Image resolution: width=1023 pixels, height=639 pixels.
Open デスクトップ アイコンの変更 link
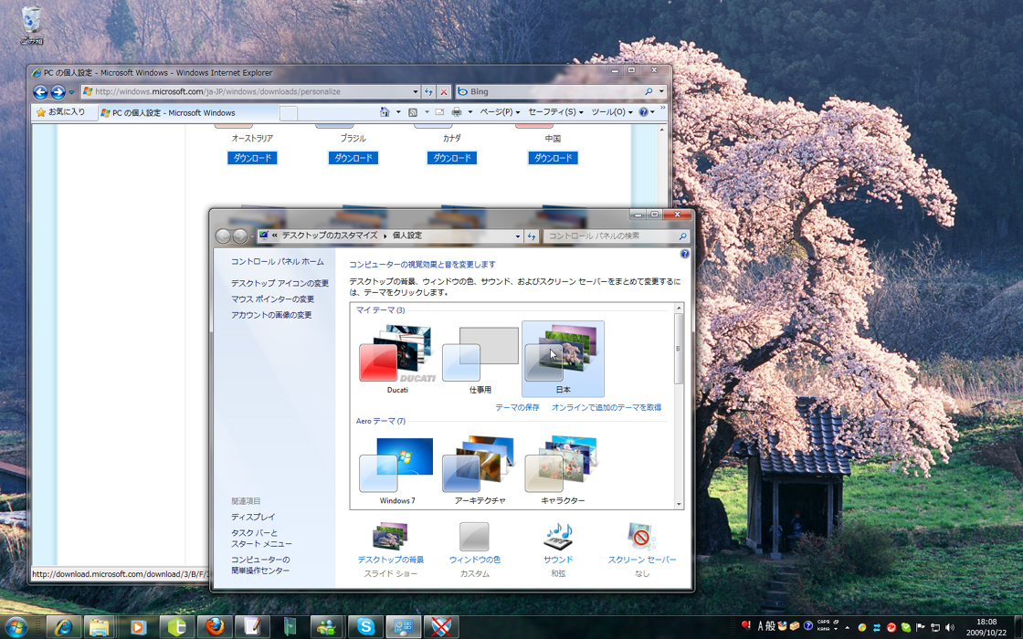(279, 284)
